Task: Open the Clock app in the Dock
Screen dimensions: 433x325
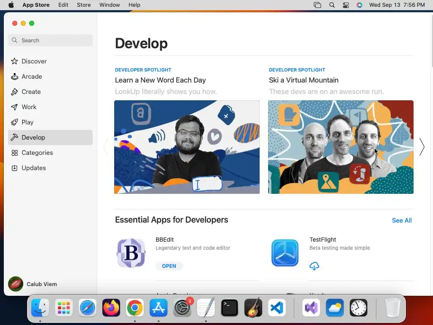Action: pyautogui.click(x=359, y=308)
